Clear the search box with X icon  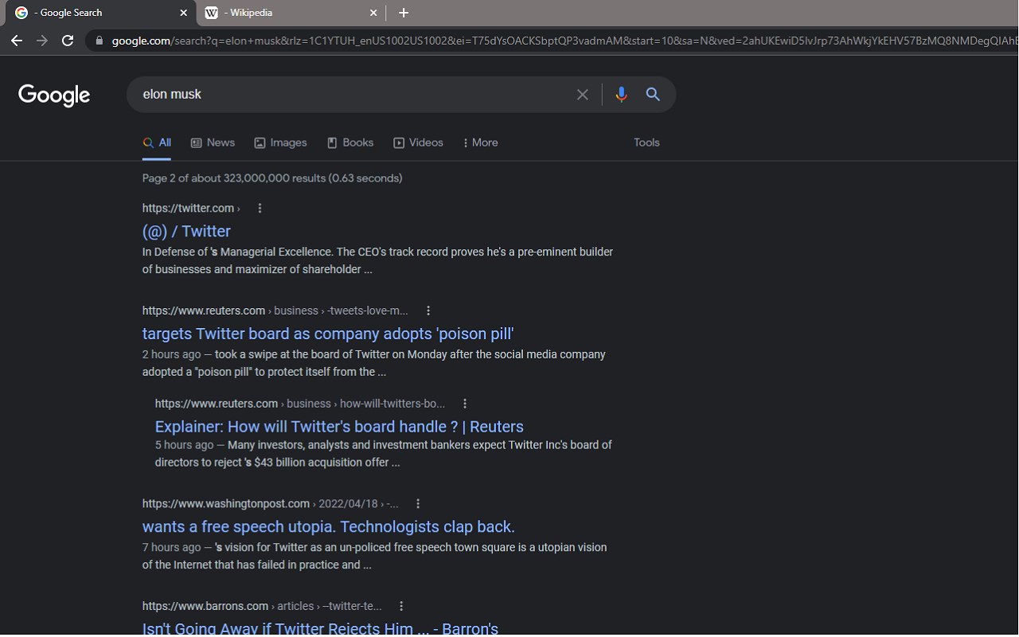(583, 95)
